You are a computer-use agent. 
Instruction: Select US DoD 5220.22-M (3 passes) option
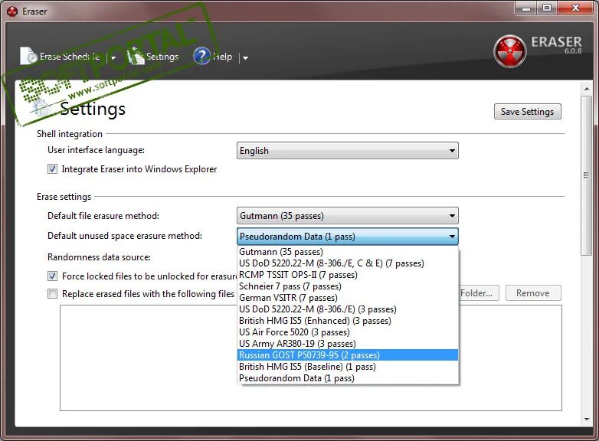(348, 309)
